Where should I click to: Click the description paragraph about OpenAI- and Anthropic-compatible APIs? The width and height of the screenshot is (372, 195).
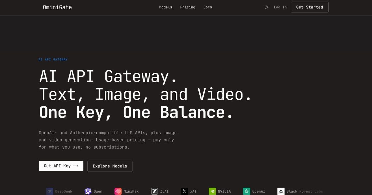pos(108,140)
